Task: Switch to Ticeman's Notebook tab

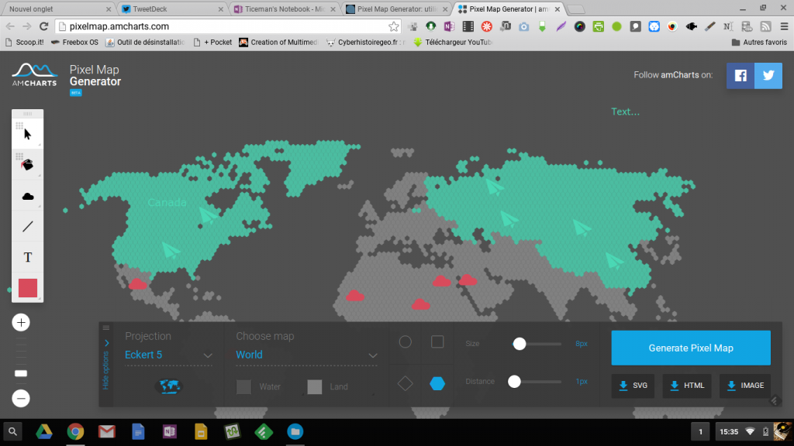Action: pos(283,9)
